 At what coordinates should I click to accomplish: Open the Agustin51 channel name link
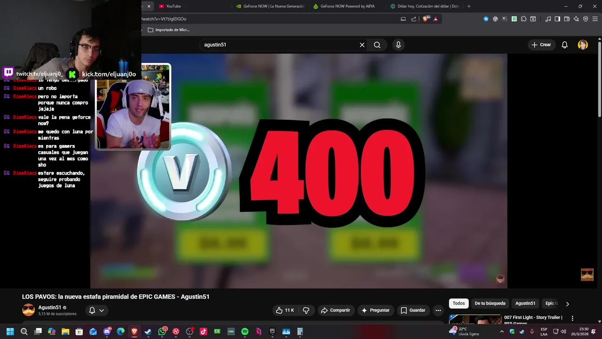[50, 307]
